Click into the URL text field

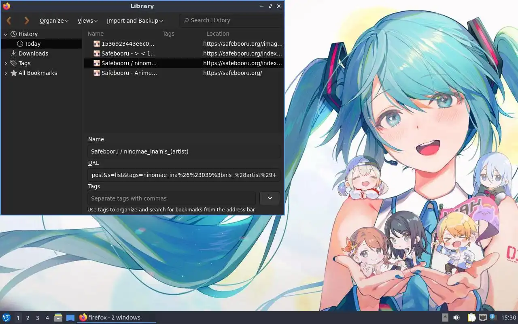pos(184,175)
